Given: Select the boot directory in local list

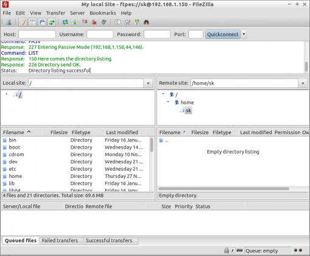Looking at the screenshot, I should coord(76,148).
